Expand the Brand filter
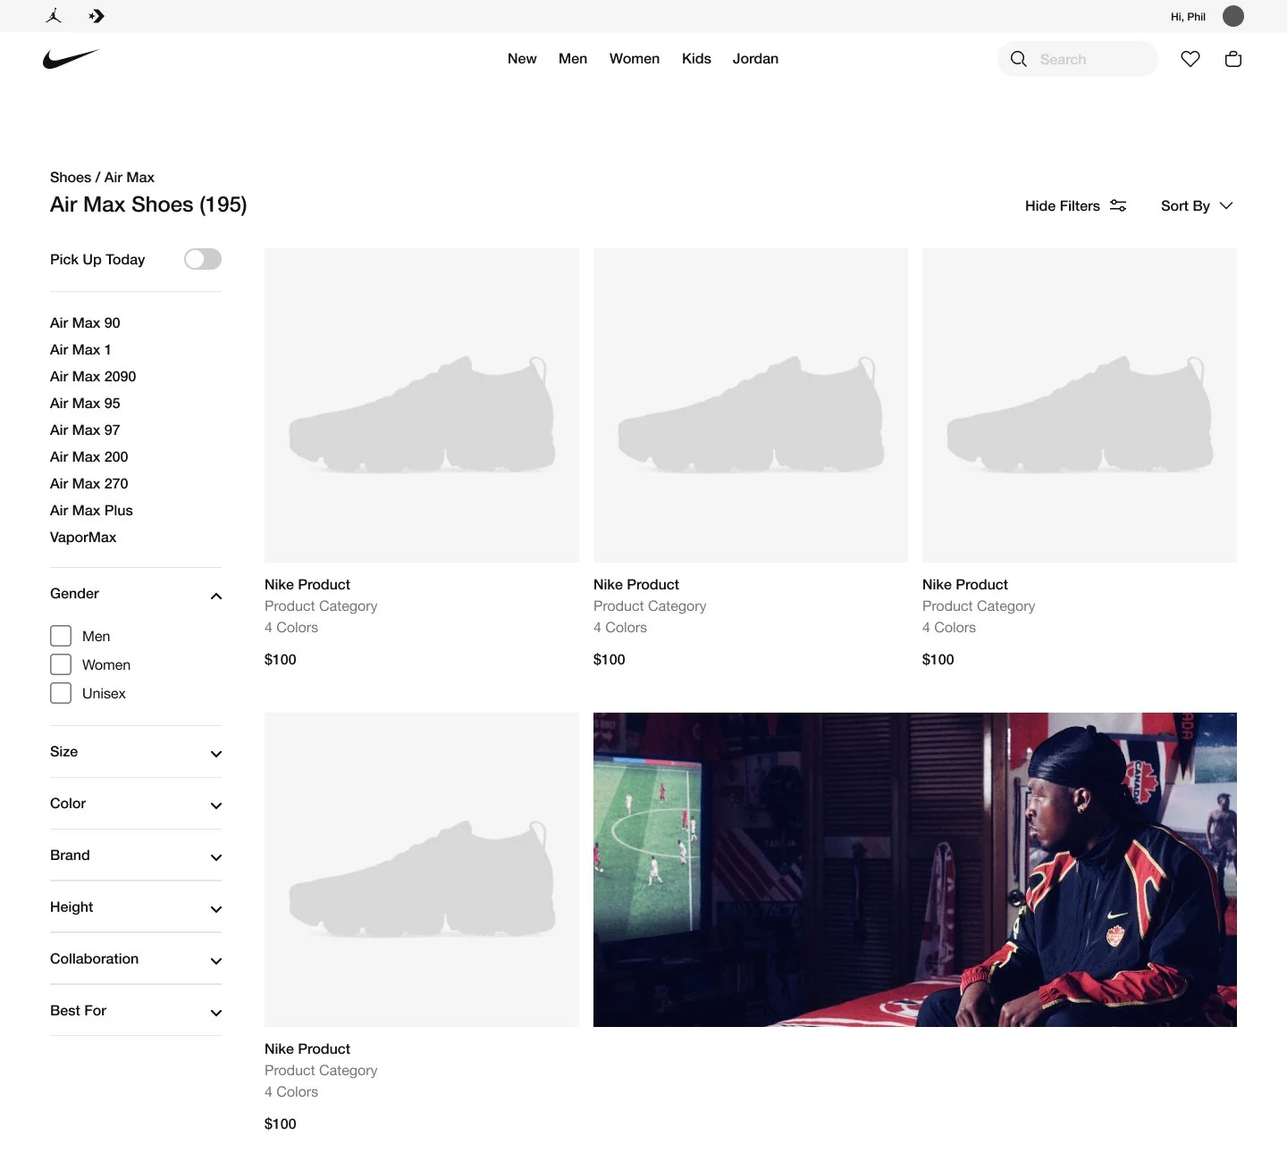The width and height of the screenshot is (1287, 1152). [136, 856]
